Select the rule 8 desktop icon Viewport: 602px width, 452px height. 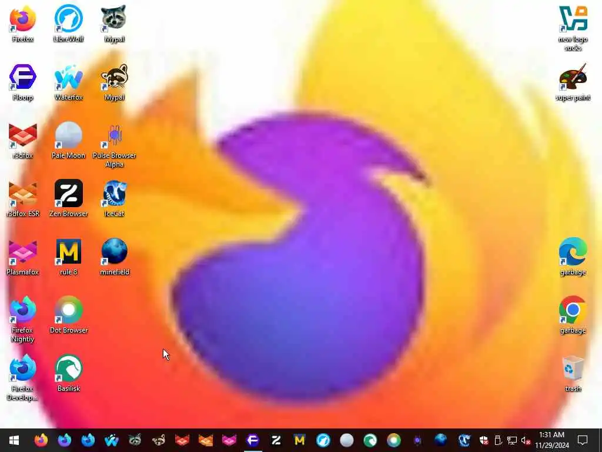(x=69, y=257)
